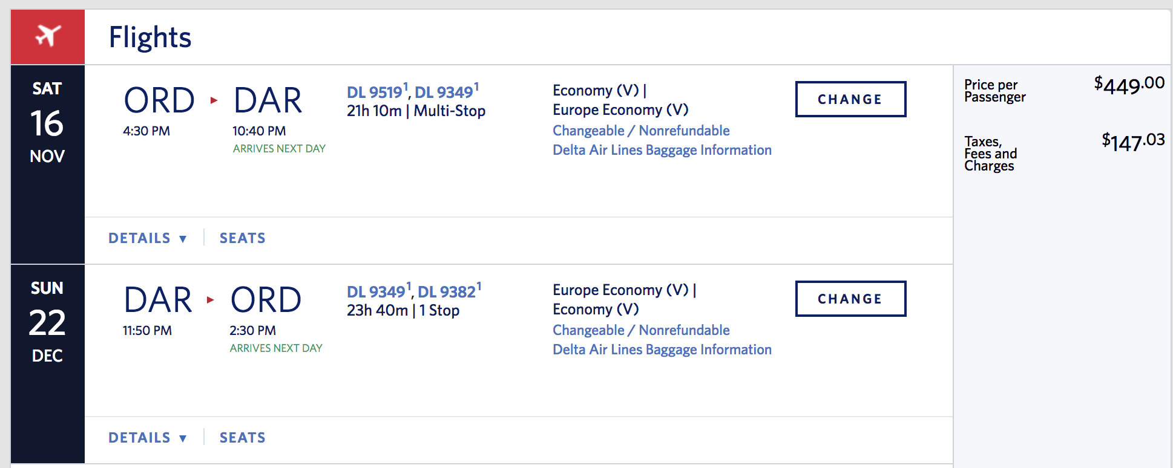
Task: Open DL 9349 link on the outbound flight
Action: (x=444, y=93)
